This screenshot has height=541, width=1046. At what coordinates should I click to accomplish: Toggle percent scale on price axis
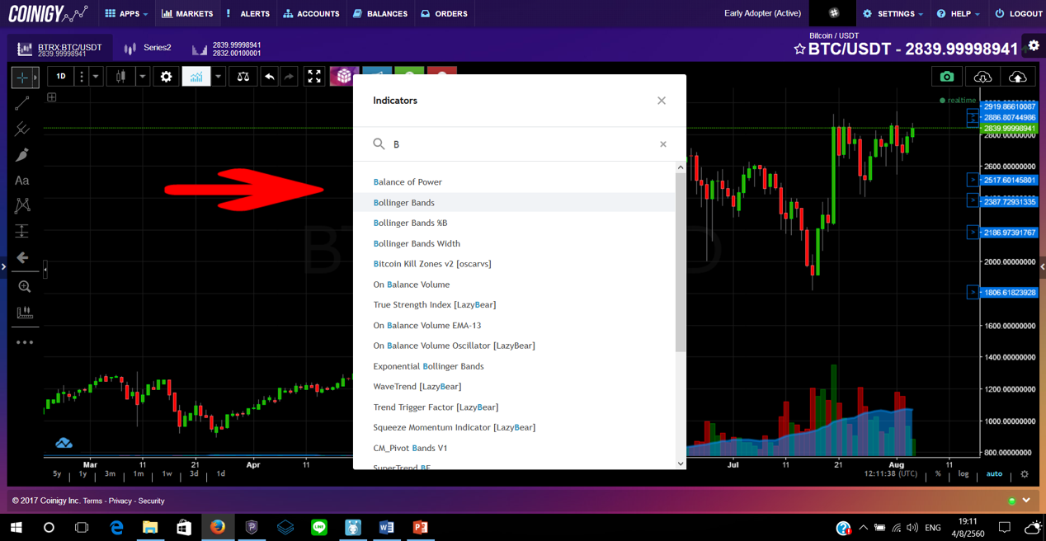click(x=938, y=474)
